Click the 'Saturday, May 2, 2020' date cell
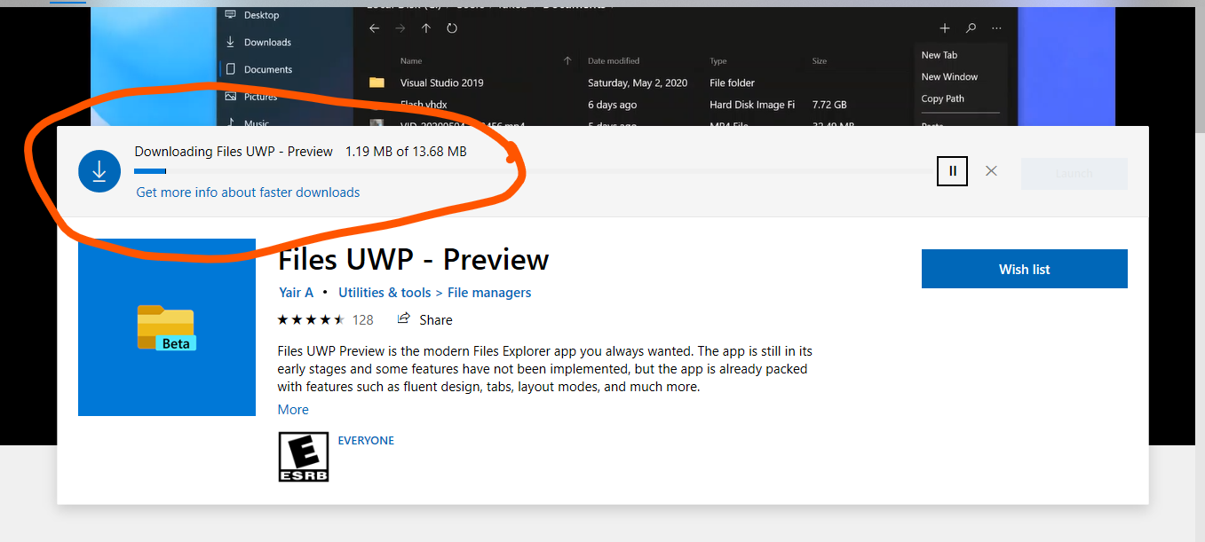 (638, 82)
